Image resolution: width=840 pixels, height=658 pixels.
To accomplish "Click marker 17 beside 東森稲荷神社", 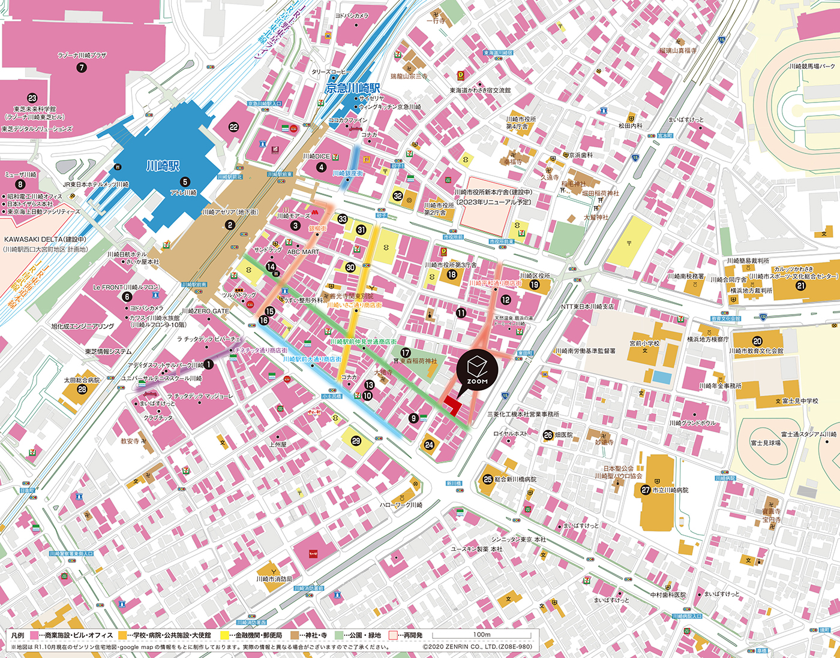I will [406, 353].
